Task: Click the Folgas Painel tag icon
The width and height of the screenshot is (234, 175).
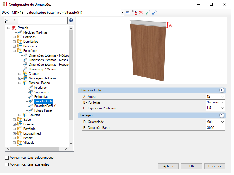Action: pos(31,110)
